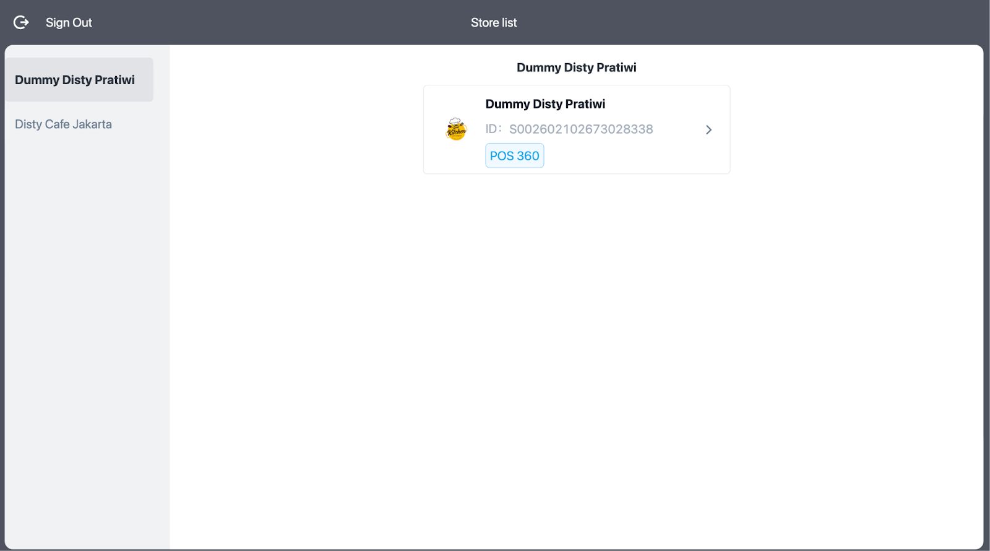
Task: Click the "ID:" label in card
Action: click(x=493, y=129)
